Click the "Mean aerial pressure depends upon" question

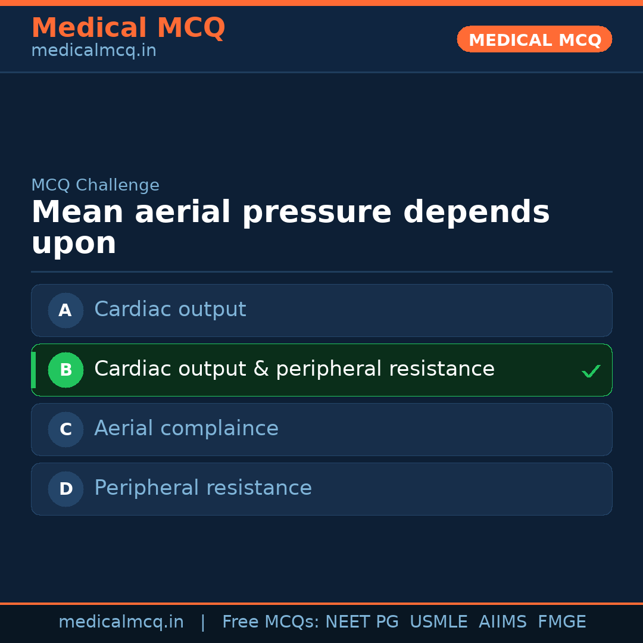[290, 227]
